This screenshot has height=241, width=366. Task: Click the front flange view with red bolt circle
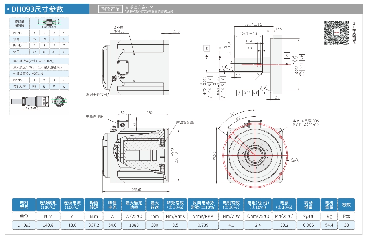coord(255,154)
